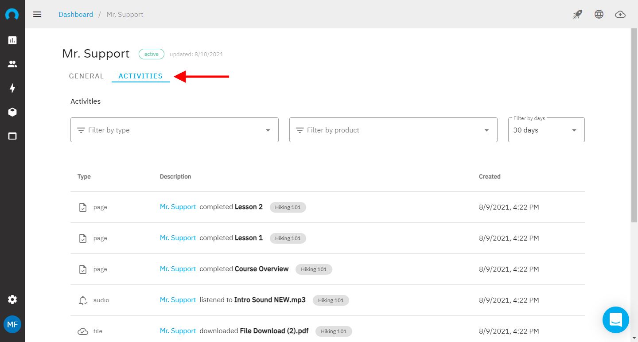The height and width of the screenshot is (342, 638).
Task: Click page icon in Lesson 1 row
Action: [x=83, y=238]
